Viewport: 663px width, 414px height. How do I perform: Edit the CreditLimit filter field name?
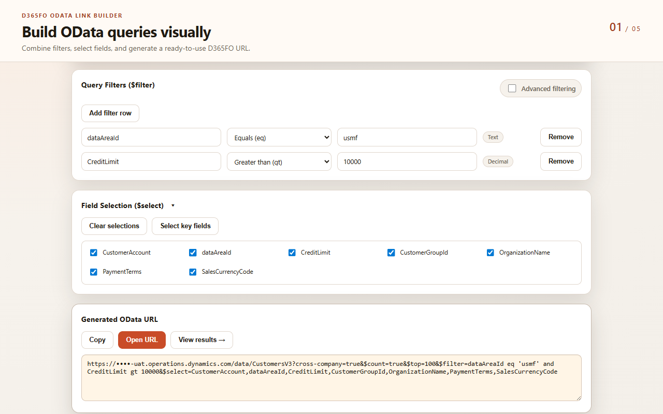(151, 161)
